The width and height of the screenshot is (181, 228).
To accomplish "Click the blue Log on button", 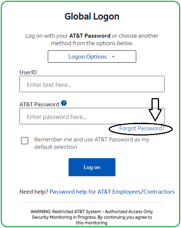I will [x=92, y=167].
